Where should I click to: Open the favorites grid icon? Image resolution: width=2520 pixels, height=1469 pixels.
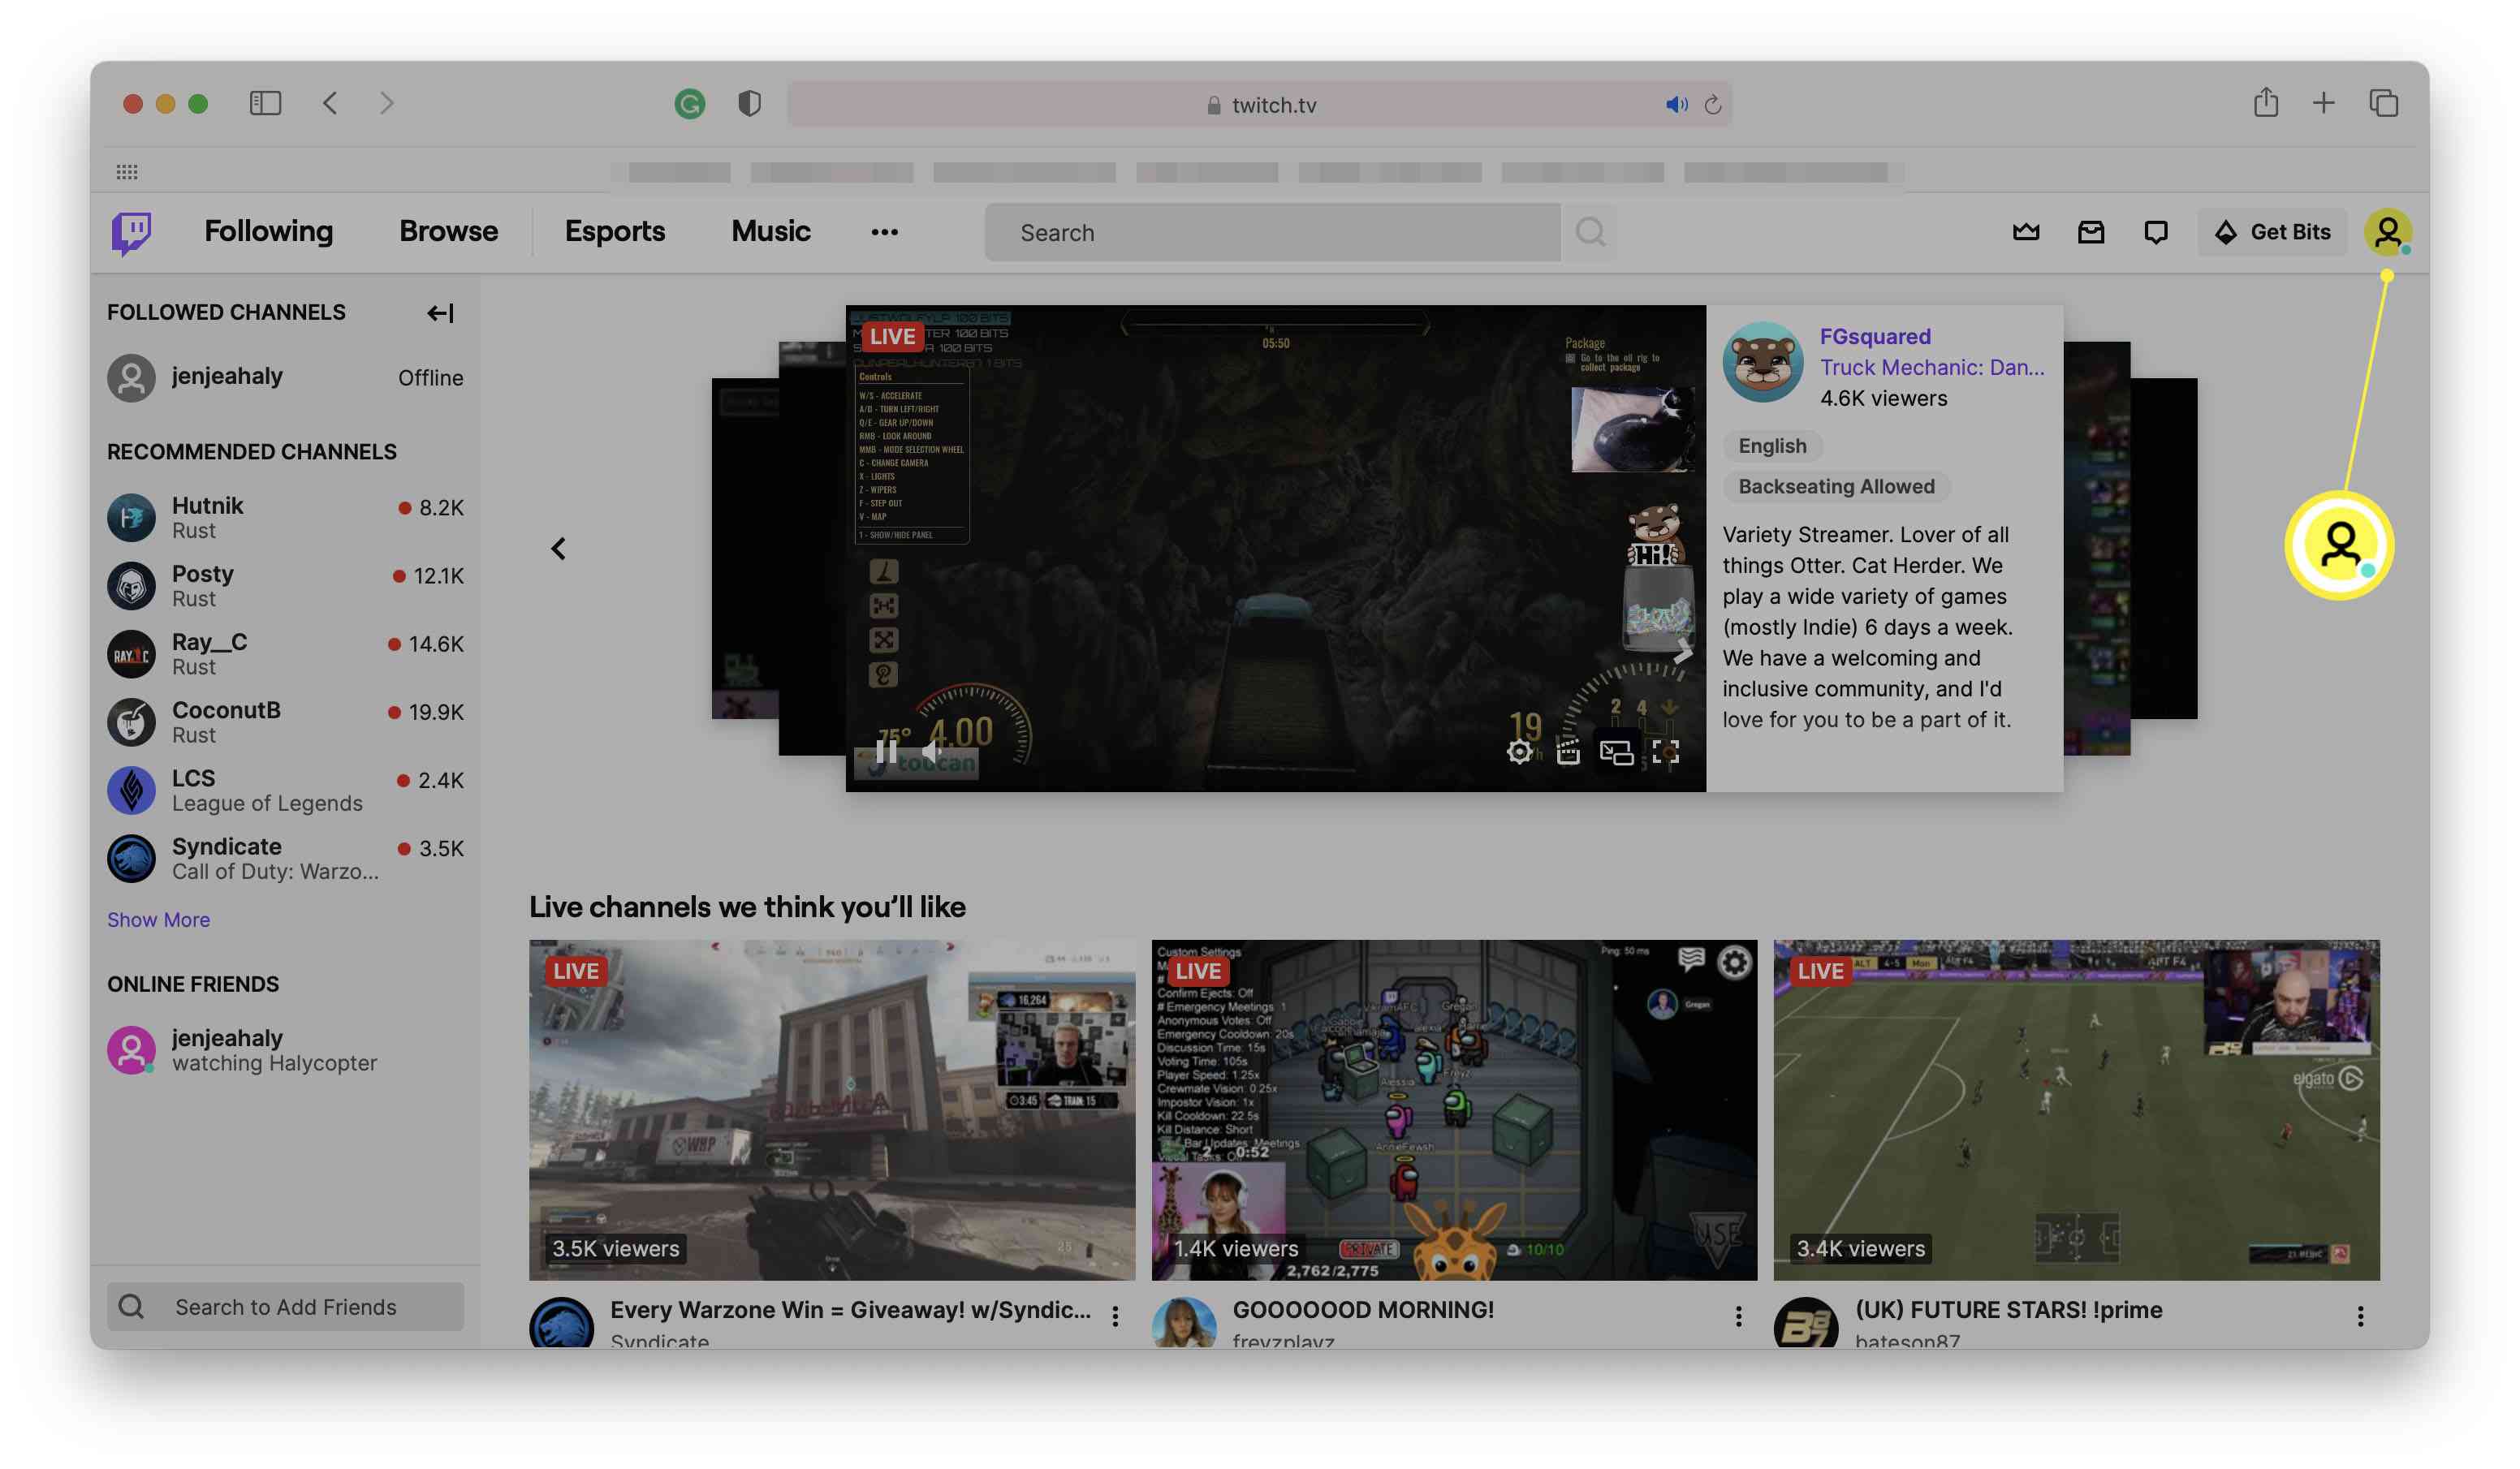126,172
